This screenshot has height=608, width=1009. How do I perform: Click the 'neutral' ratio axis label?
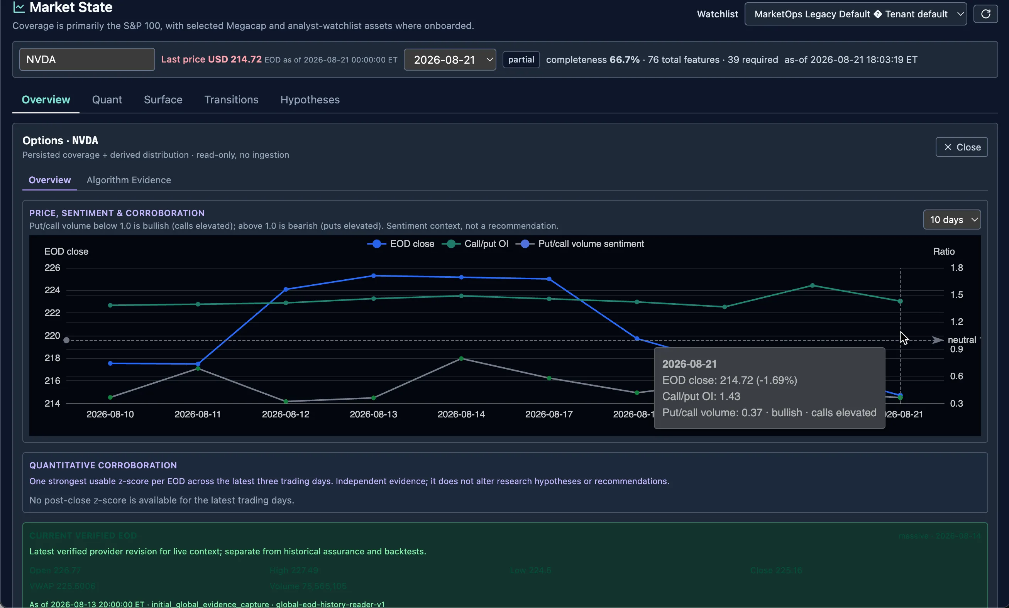click(962, 339)
